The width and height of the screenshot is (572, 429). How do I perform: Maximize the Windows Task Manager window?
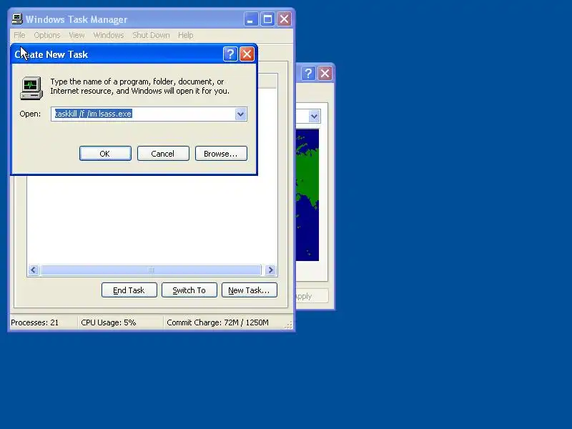[x=267, y=19]
